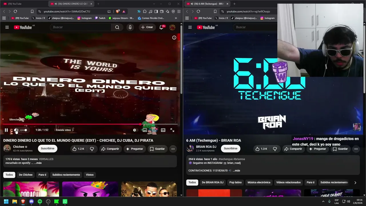The height and width of the screenshot is (206, 366).
Task: Show hidden bookmarks with the overflow chevron
Action: 176,18
